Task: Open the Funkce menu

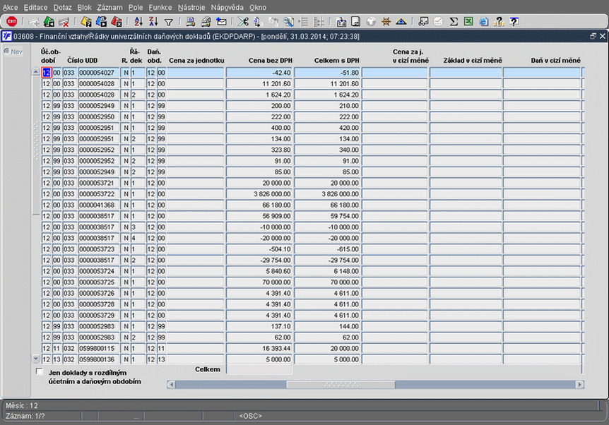Action: click(x=160, y=7)
